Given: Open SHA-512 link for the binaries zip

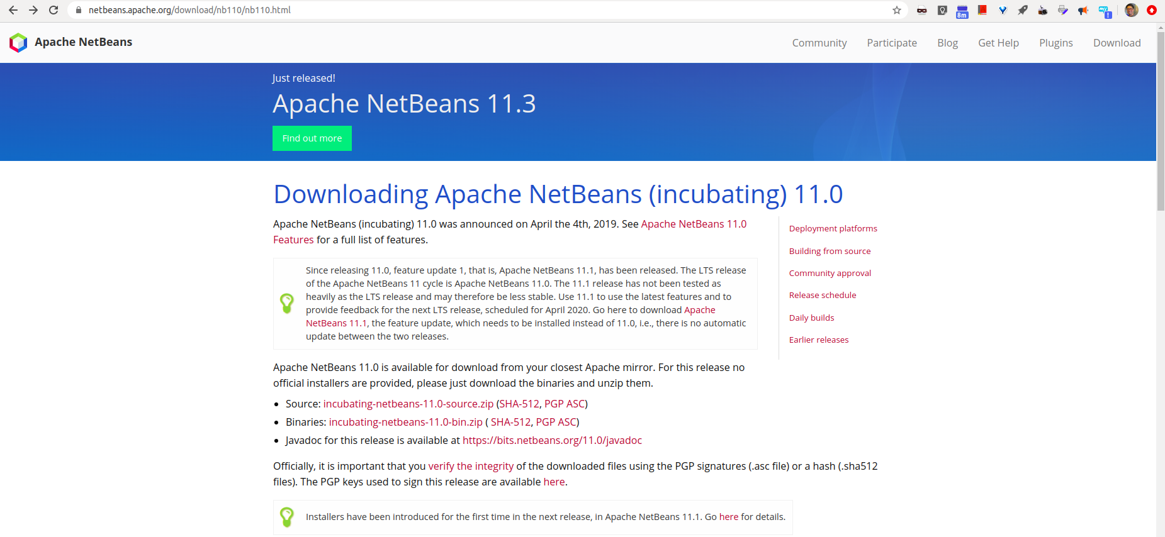Looking at the screenshot, I should (x=510, y=422).
